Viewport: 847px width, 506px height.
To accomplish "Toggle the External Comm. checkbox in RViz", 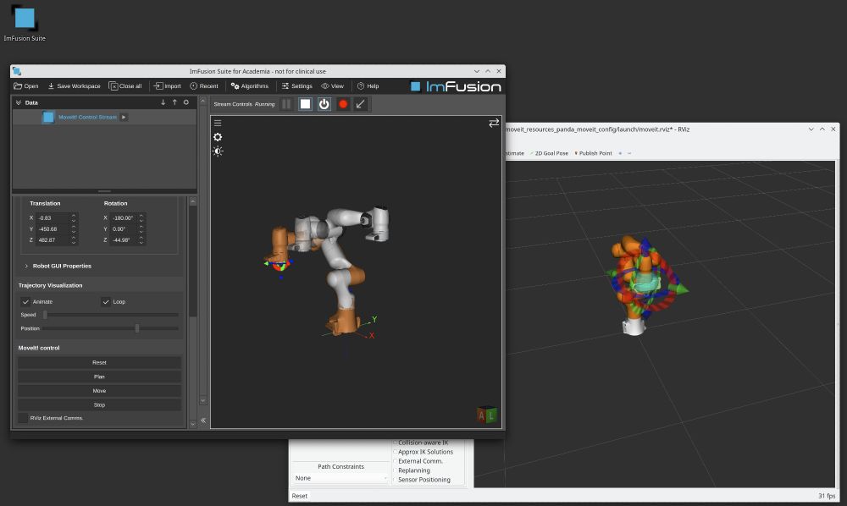I will tap(396, 460).
